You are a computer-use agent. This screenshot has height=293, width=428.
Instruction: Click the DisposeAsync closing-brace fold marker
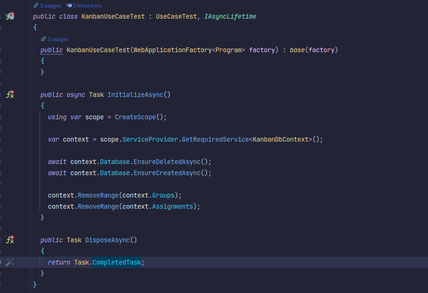pos(30,273)
